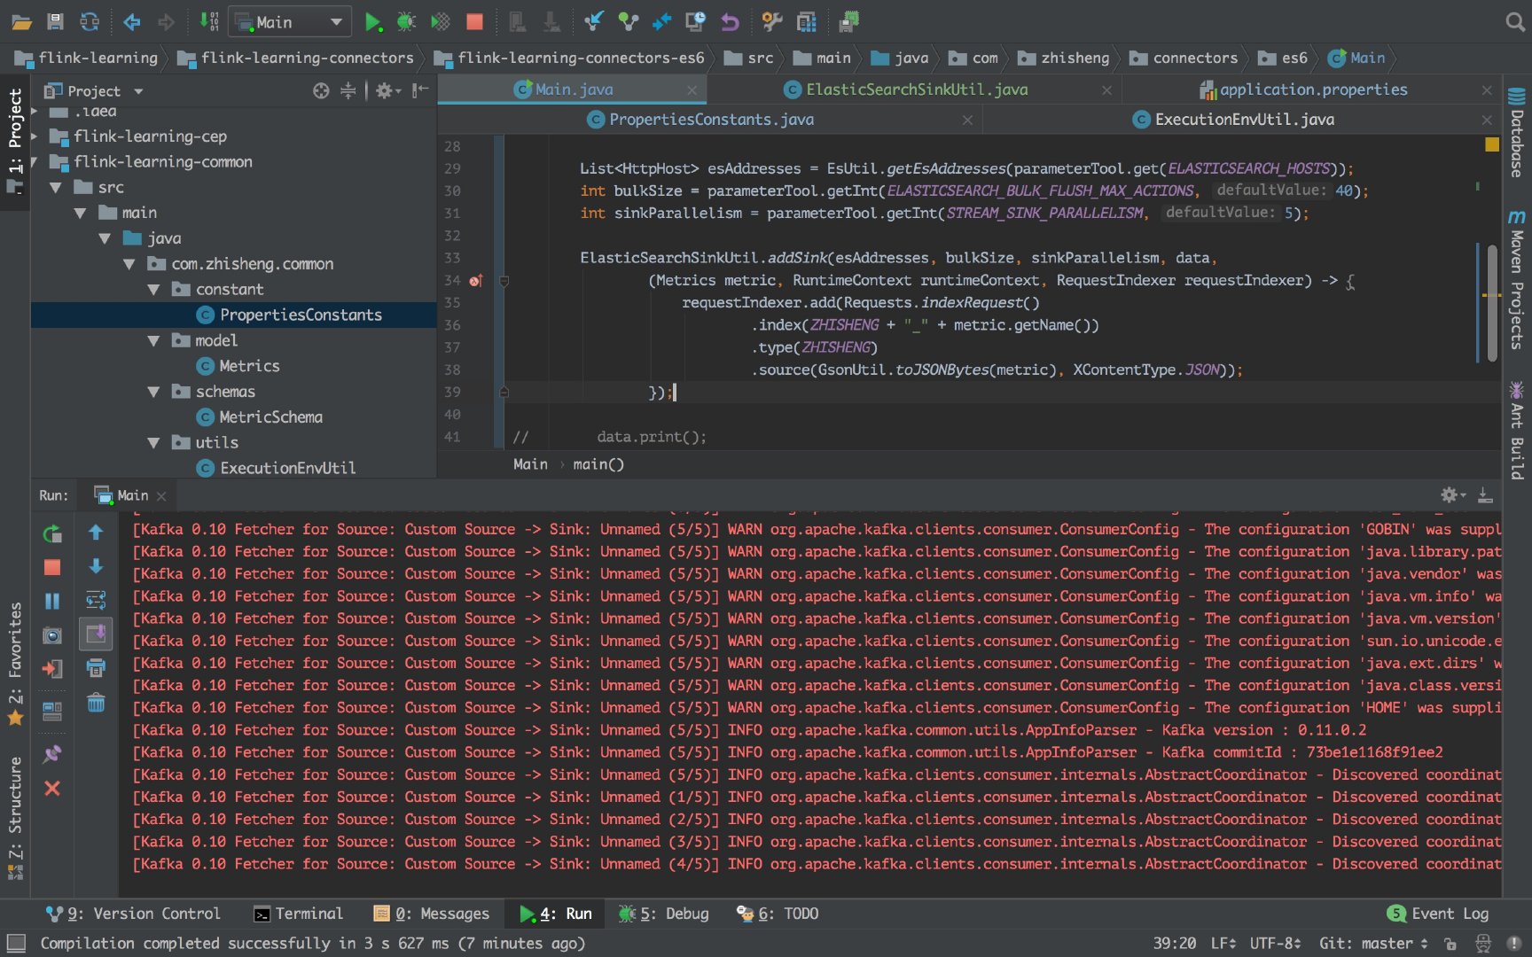Viewport: 1532px width, 957px height.
Task: Click the Update Project VCS icon
Action: click(594, 22)
